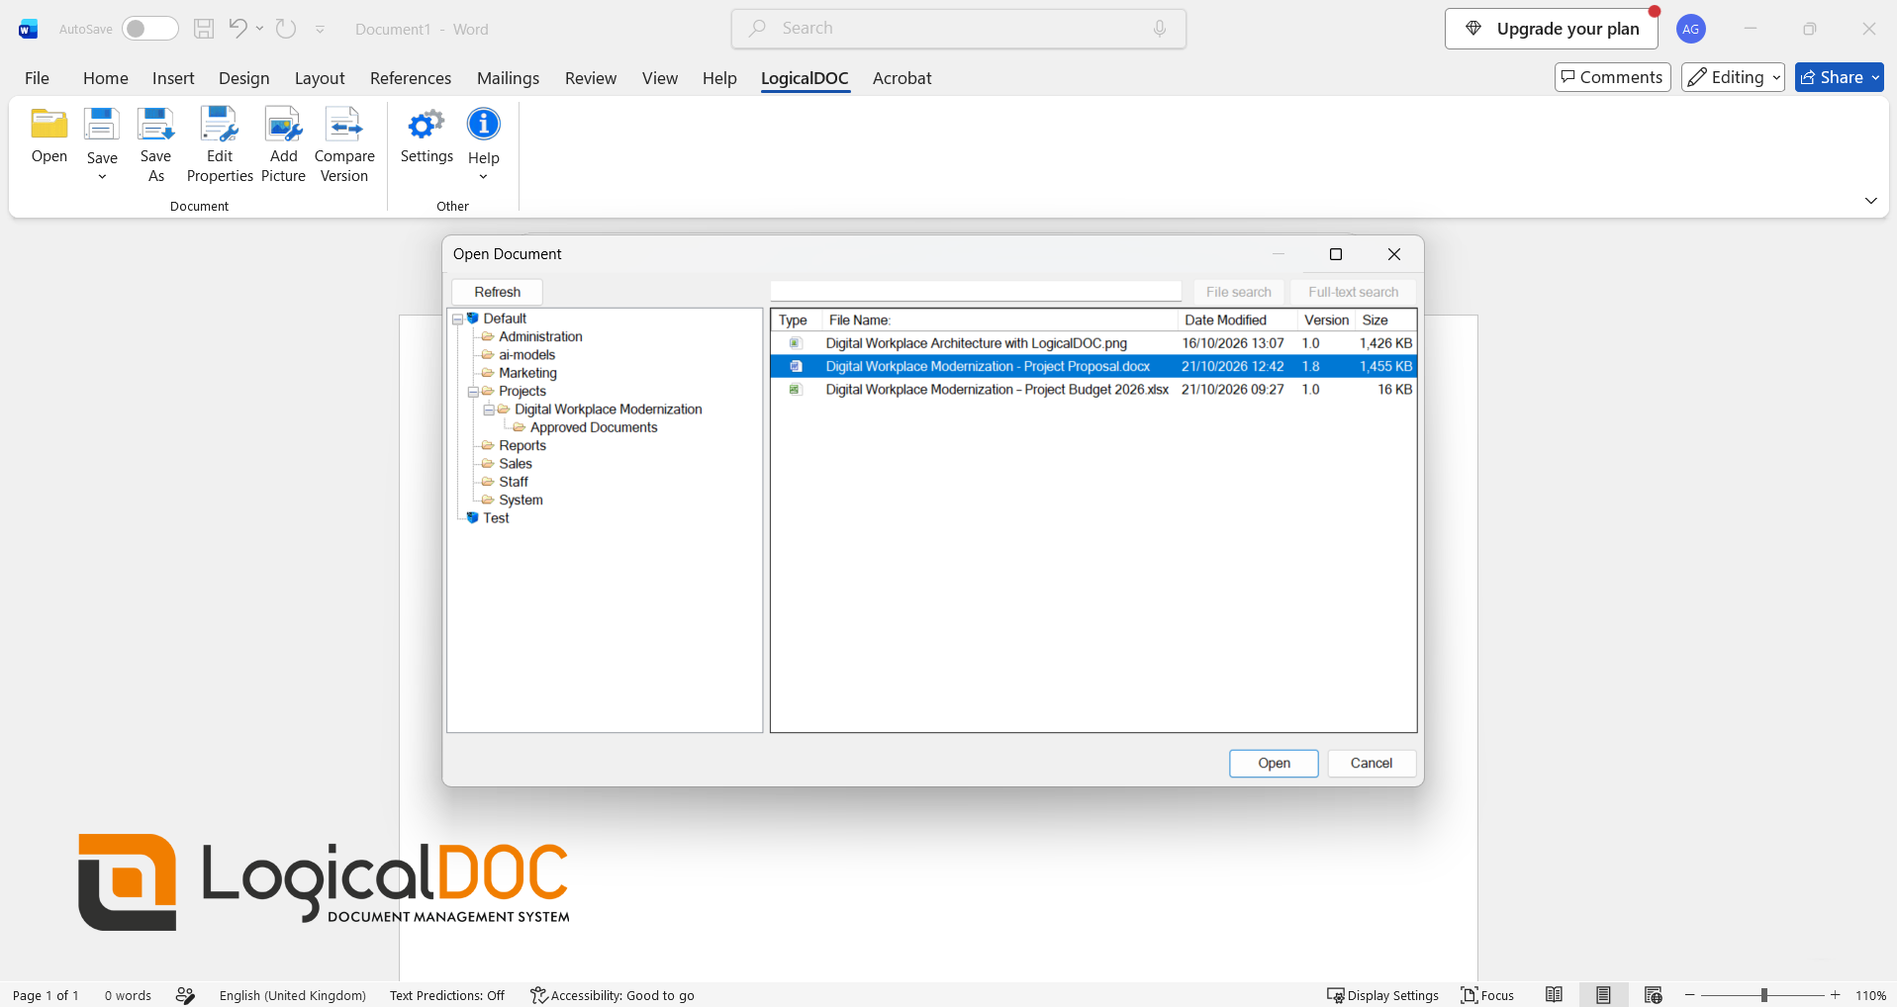Click the zoom in plus icon

pos(1836,995)
